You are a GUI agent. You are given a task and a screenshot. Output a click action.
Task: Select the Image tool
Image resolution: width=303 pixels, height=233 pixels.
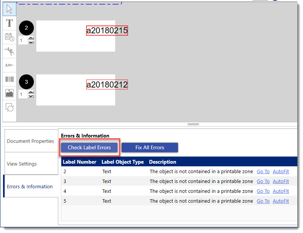click(x=9, y=93)
